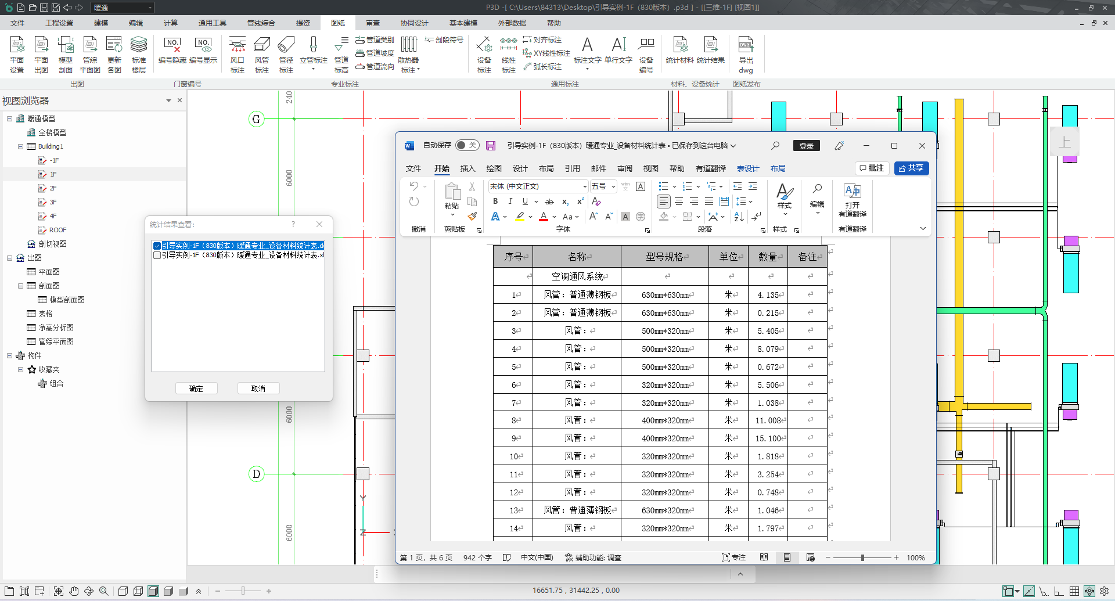The width and height of the screenshot is (1115, 601).
Task: Open the font name dropdown 宋体
Action: pyautogui.click(x=584, y=186)
